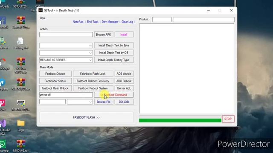Screen dimensions: 273x153
Task: Click the Getvar ALL button
Action: (x=124, y=88)
